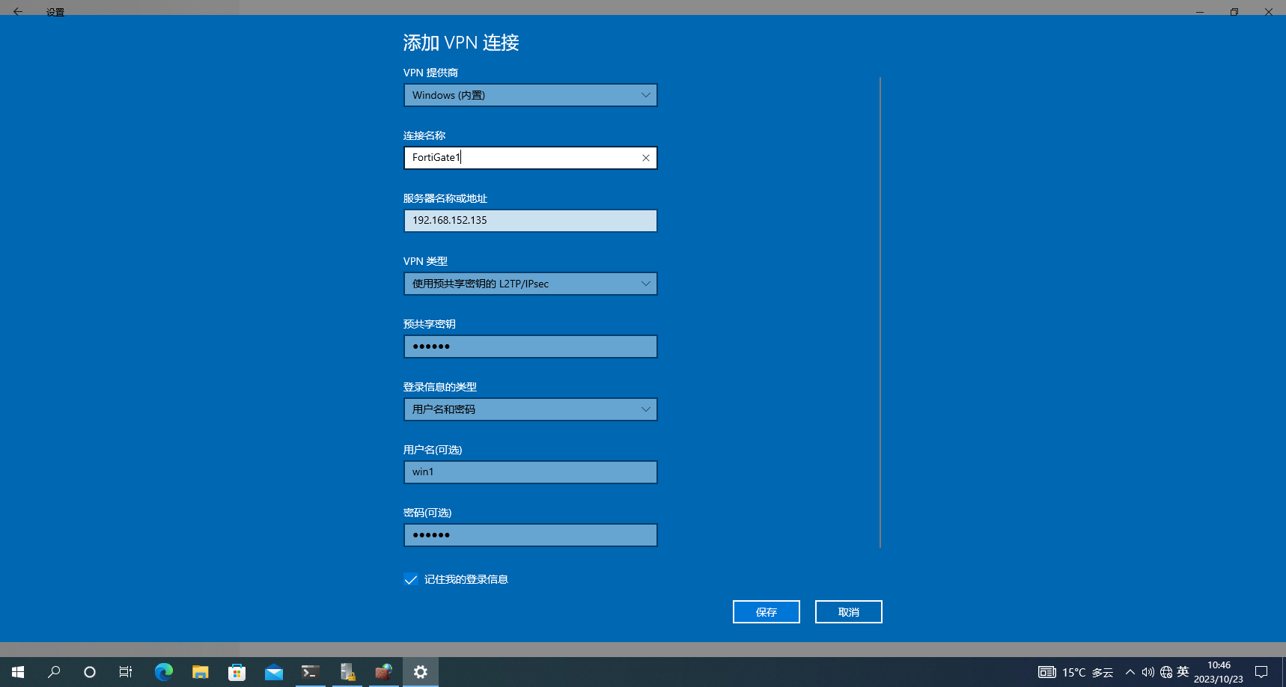Clear the connection name field with X
1286x687 pixels.
tap(645, 158)
